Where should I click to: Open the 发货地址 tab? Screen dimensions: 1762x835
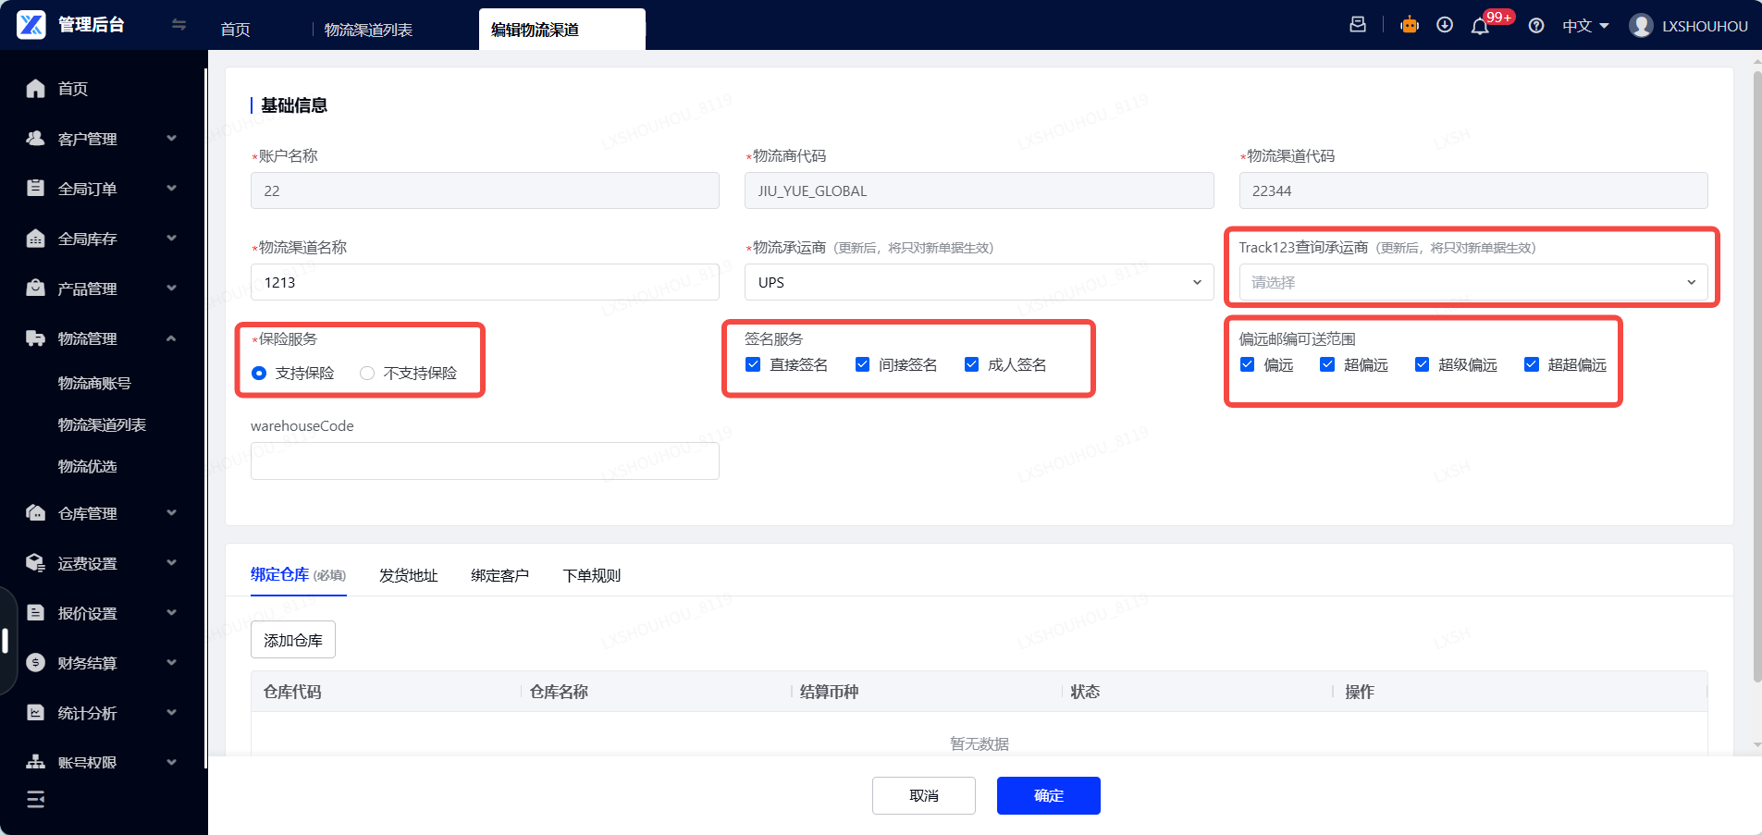(x=408, y=576)
